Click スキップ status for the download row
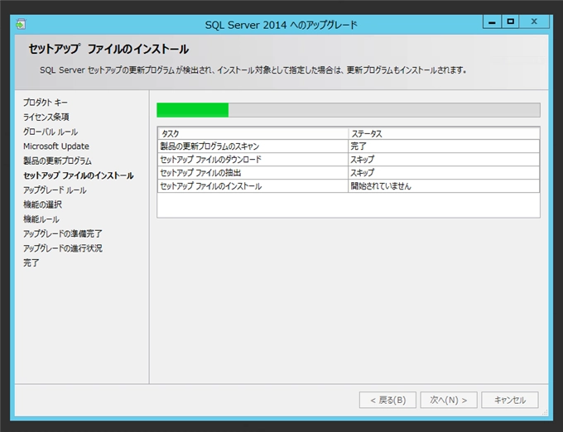The height and width of the screenshot is (432, 563). tap(444, 160)
